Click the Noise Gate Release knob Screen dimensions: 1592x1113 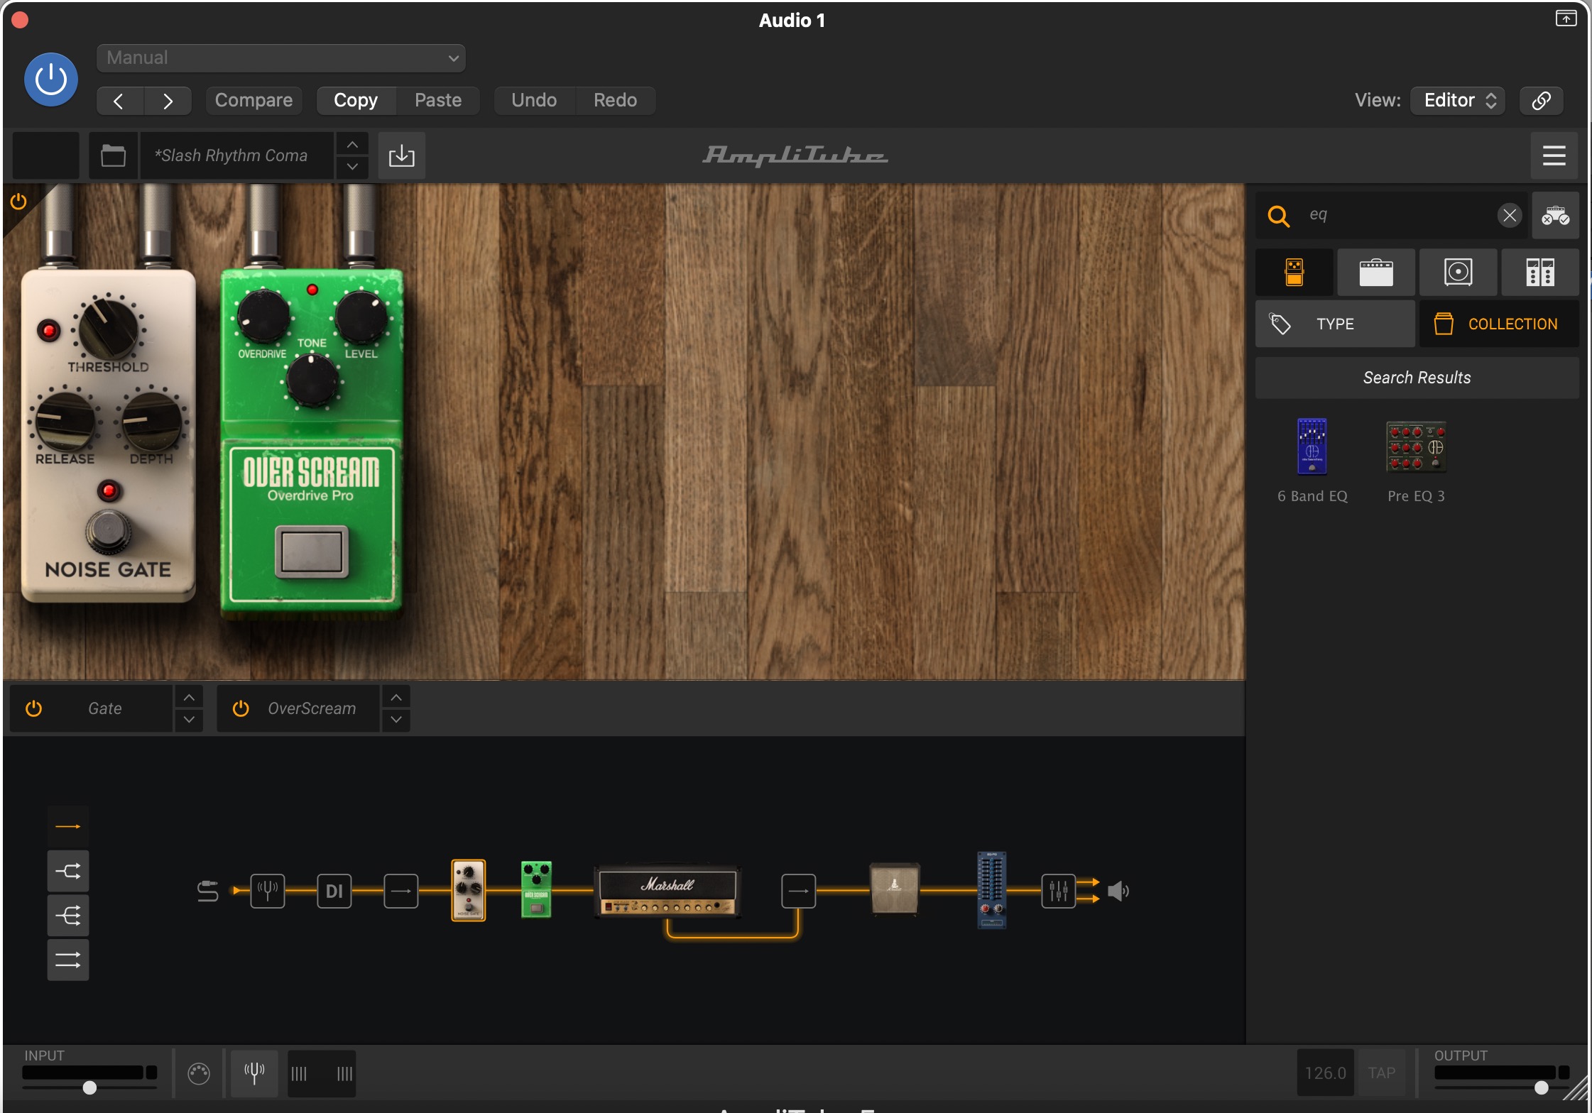tap(65, 420)
